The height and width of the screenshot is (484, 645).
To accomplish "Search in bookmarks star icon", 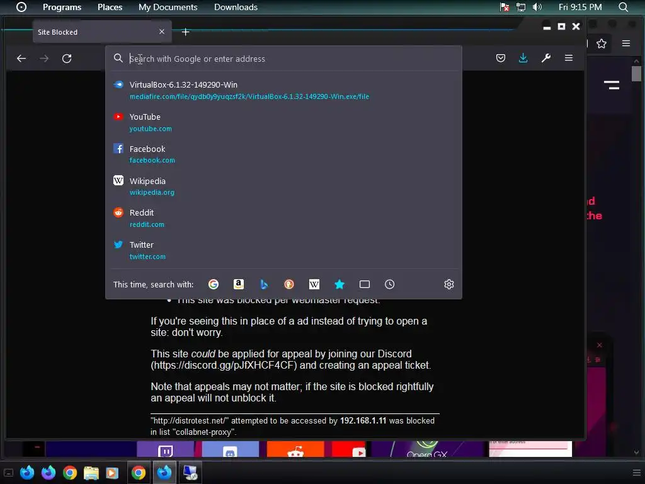I will pos(340,284).
